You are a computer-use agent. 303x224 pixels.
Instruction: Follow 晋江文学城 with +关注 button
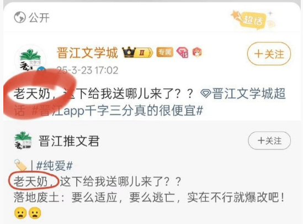(269, 54)
